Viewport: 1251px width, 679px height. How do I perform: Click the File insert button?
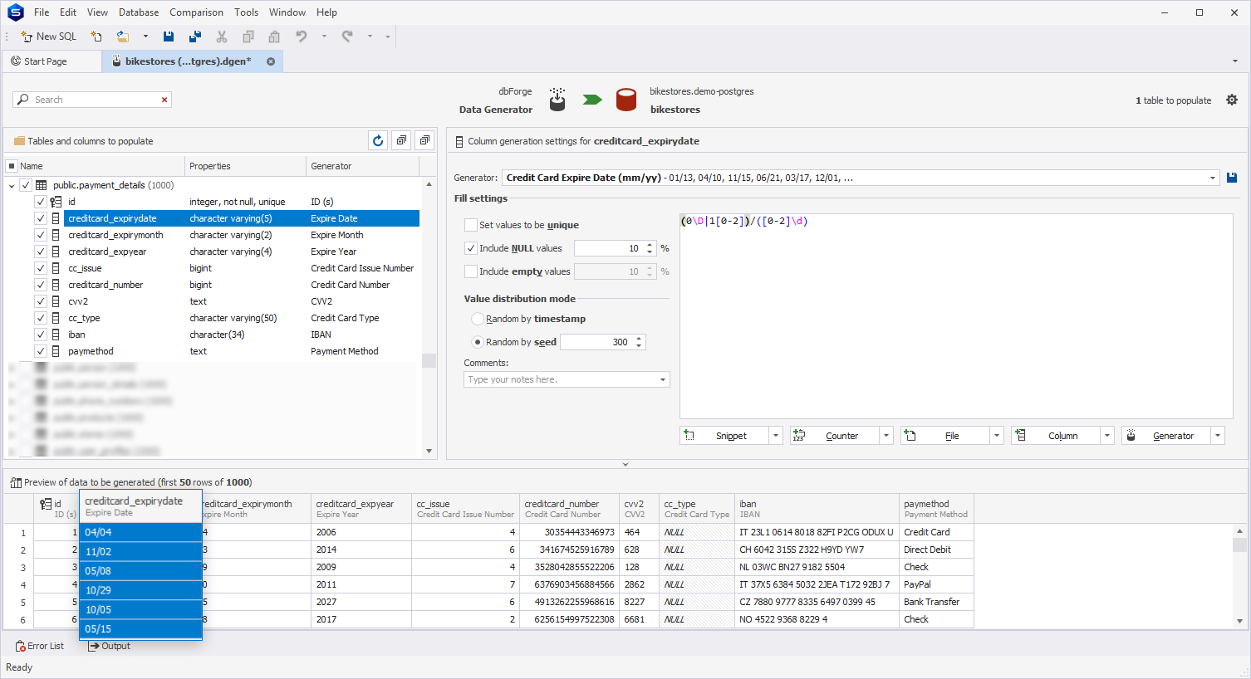coord(945,436)
